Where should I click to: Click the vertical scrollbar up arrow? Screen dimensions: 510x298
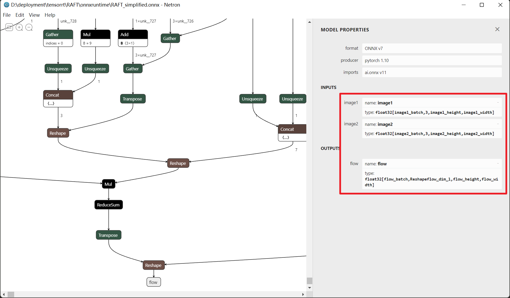(x=309, y=22)
